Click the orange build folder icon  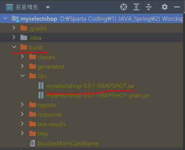(24, 47)
